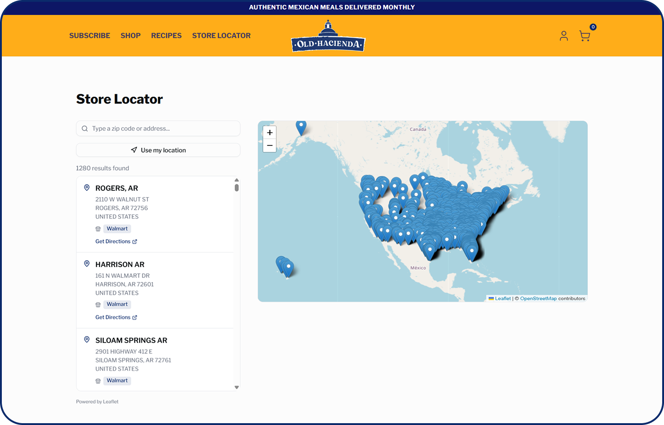Click the '1280 results found' text

102,168
